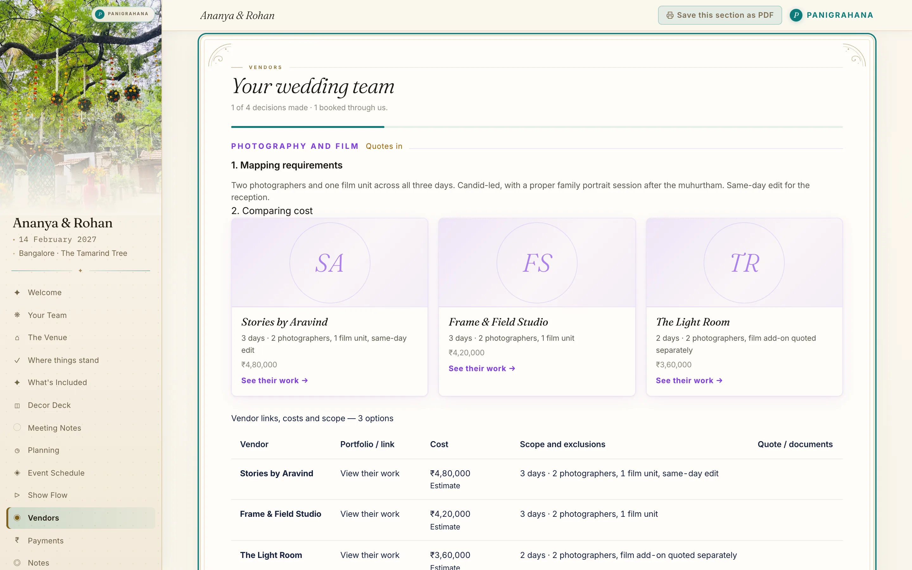Click View their work in Frame & Field Studio row
This screenshot has height=570, width=912.
[x=370, y=514]
